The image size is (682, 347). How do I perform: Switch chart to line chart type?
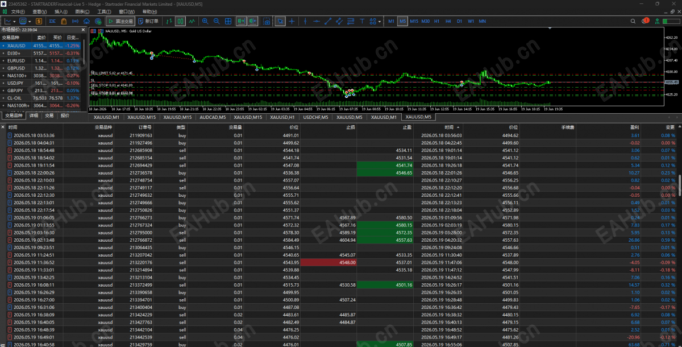pos(192,21)
